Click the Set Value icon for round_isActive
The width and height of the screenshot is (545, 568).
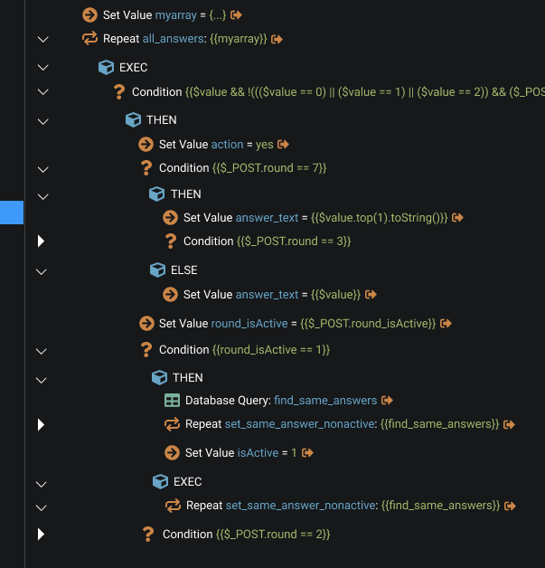pyautogui.click(x=146, y=324)
